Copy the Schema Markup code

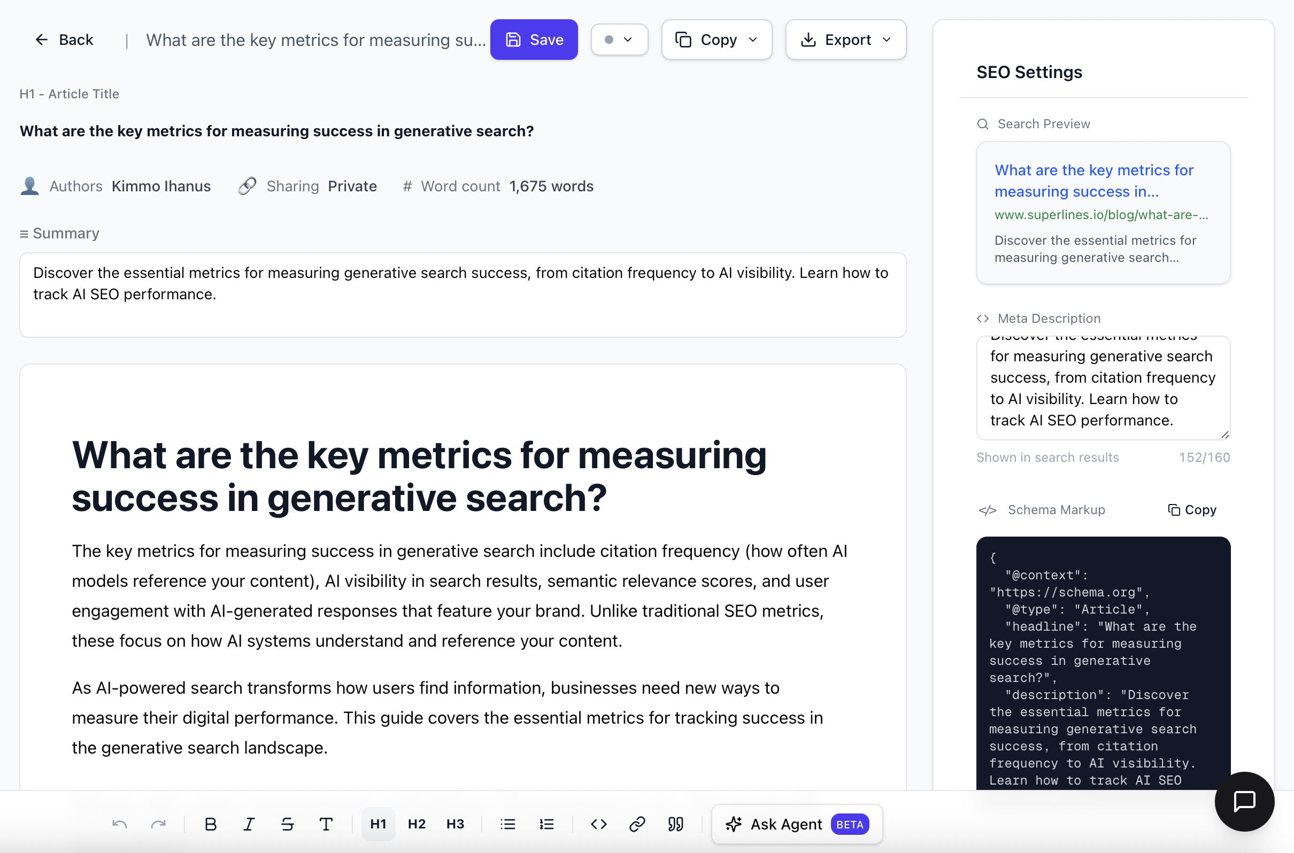tap(1192, 509)
